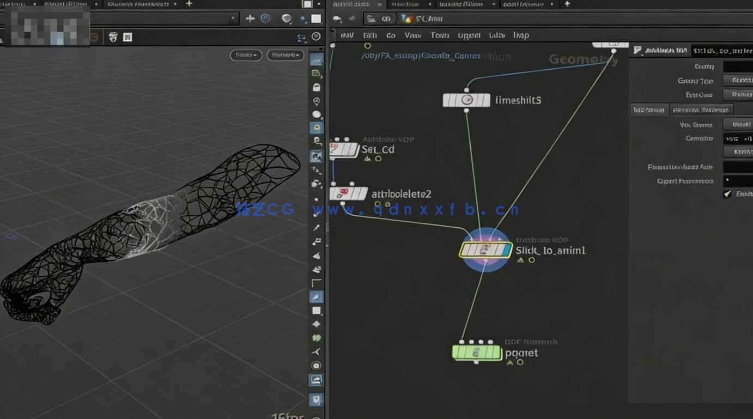The width and height of the screenshot is (753, 419).
Task: Click the lock icon in viewport toolbar
Action: 316,87
